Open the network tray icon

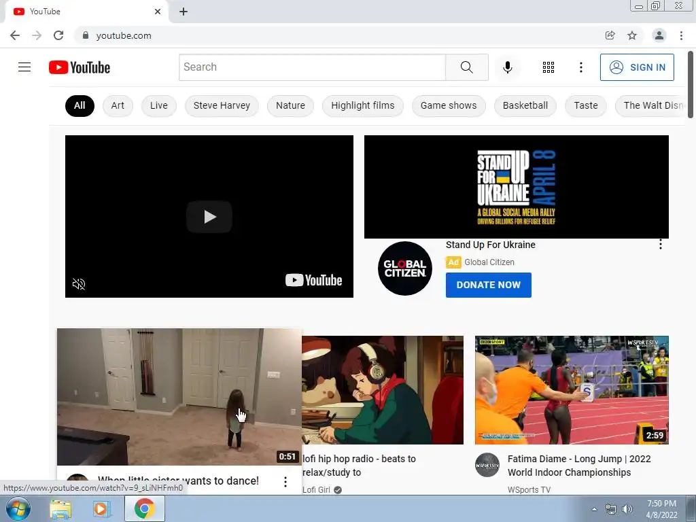(x=611, y=509)
